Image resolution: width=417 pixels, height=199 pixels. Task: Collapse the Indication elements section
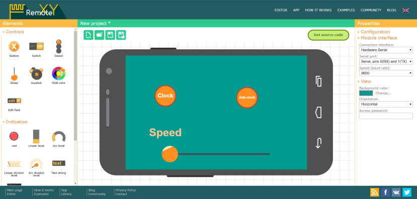(x=17, y=122)
